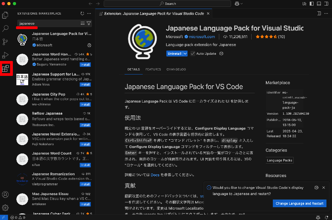The image size is (332, 220).
Task: Open notification settings gear
Action: 316,187
